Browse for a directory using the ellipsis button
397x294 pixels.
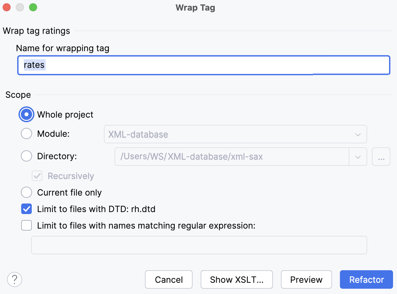tap(381, 157)
